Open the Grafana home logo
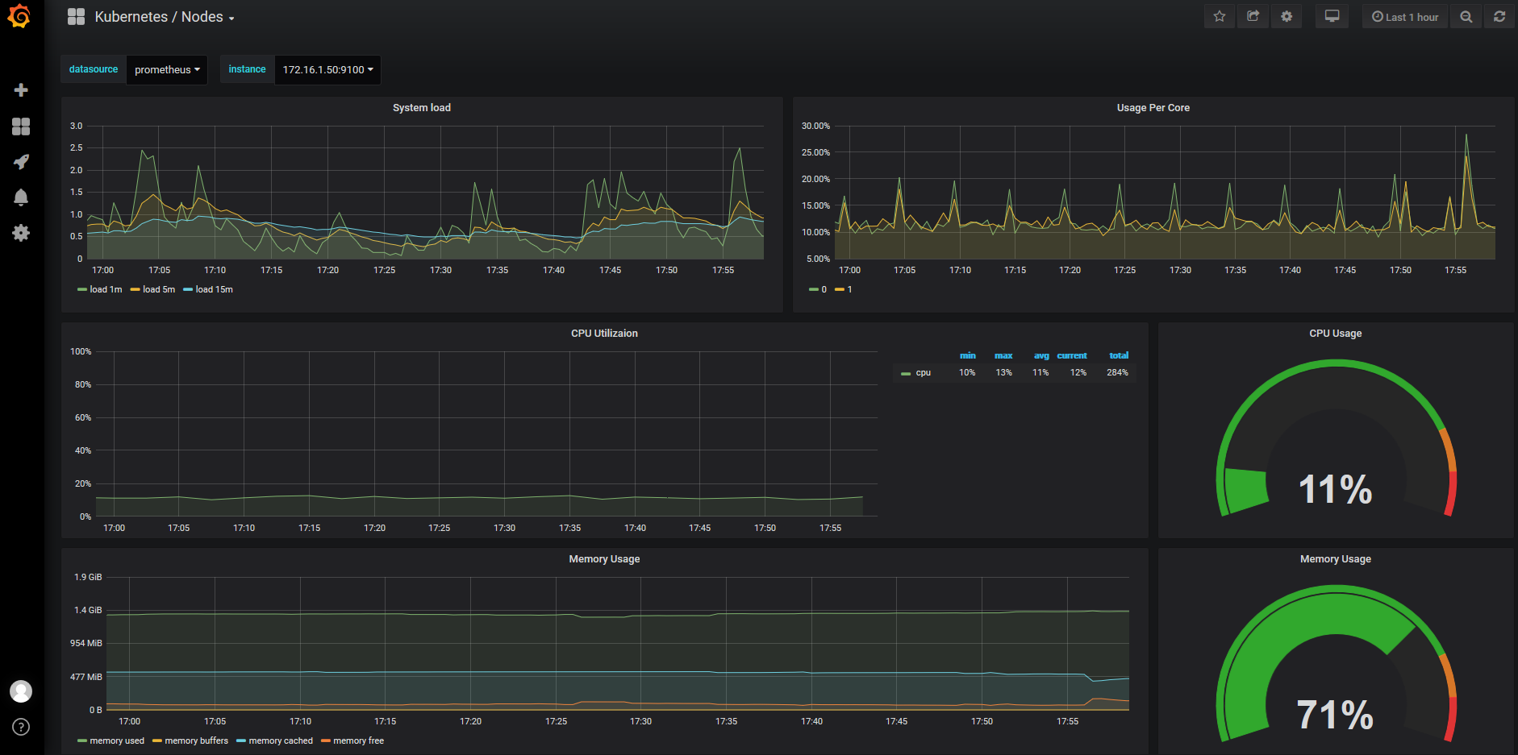Screen dimensions: 1518x755 point(19,16)
